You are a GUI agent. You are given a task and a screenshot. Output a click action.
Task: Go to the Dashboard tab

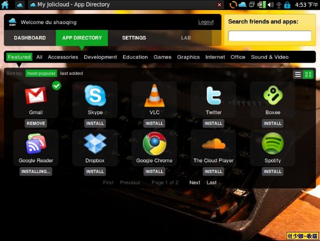point(30,38)
